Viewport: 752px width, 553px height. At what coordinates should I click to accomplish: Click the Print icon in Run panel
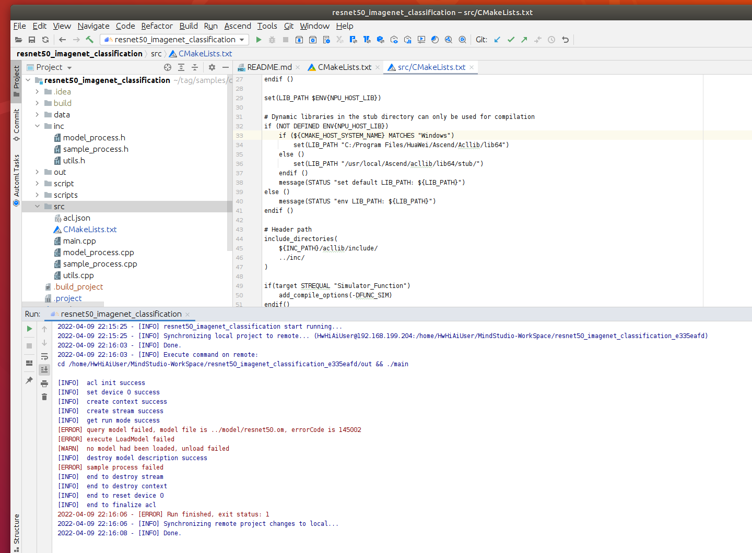pos(44,384)
